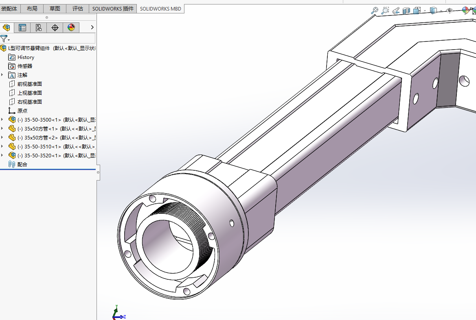This screenshot has height=320, width=476.
Task: Switch to the 装配体 tab
Action: coord(10,9)
